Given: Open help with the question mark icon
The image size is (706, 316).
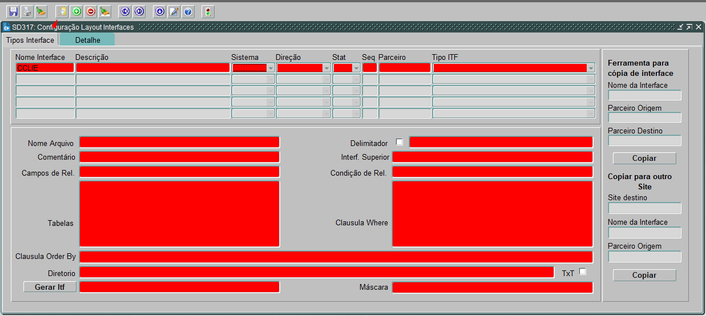Looking at the screenshot, I should pos(188,11).
